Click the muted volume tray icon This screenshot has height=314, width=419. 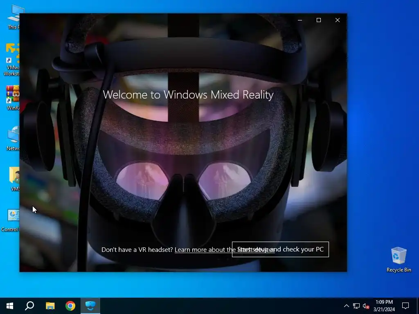coord(366,306)
